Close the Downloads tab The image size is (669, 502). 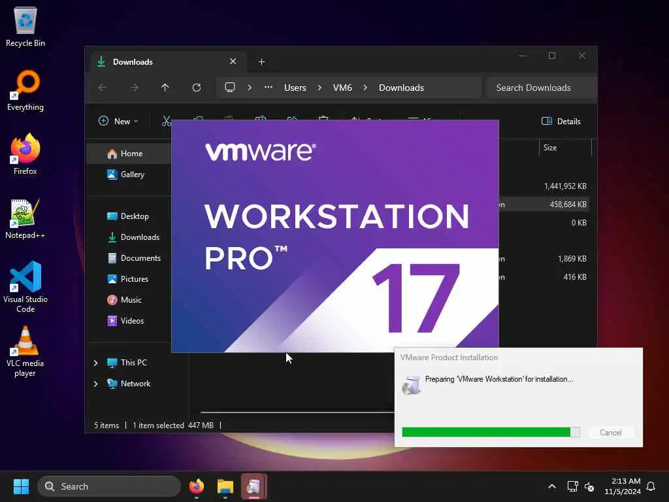233,61
